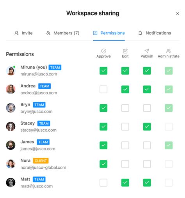This screenshot has height=198, width=185.
Task: Uncheck Publish permission for Miruna
Action: coord(147,71)
